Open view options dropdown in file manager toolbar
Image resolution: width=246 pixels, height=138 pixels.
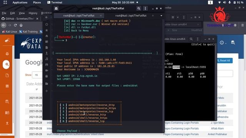(178, 17)
